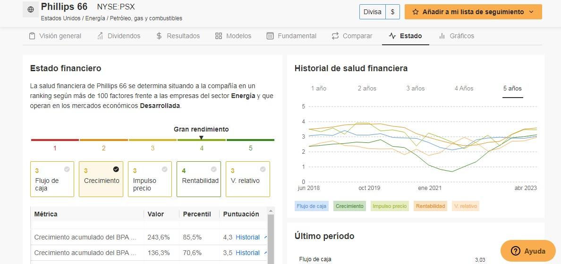Select the 4 Años chart range

[x=464, y=88]
